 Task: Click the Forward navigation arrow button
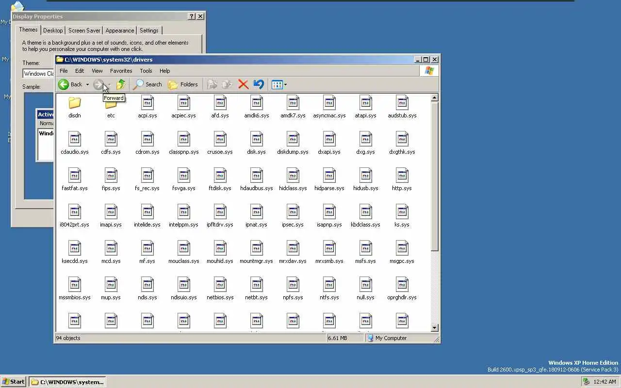(x=98, y=84)
